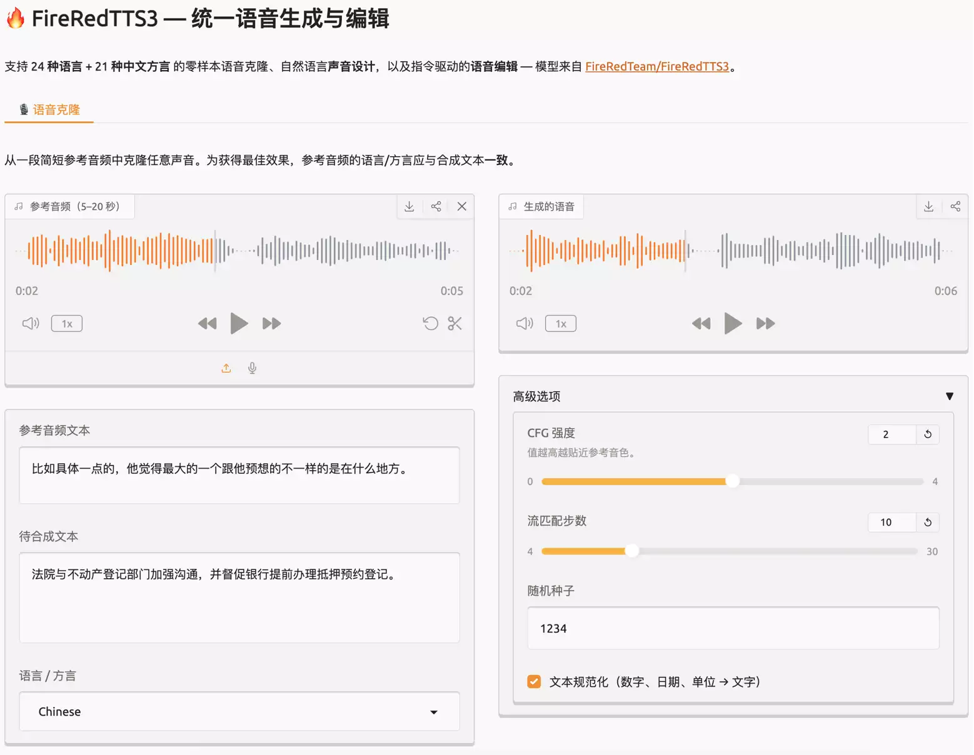Open the FireRedTeam/FireRedTTS3 model link
Viewport: 974px width, 755px height.
(x=657, y=66)
